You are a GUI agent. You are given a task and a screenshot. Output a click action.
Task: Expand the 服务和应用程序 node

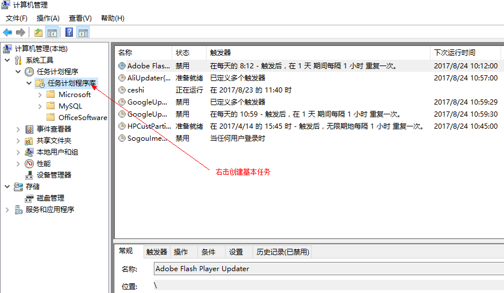[7, 210]
